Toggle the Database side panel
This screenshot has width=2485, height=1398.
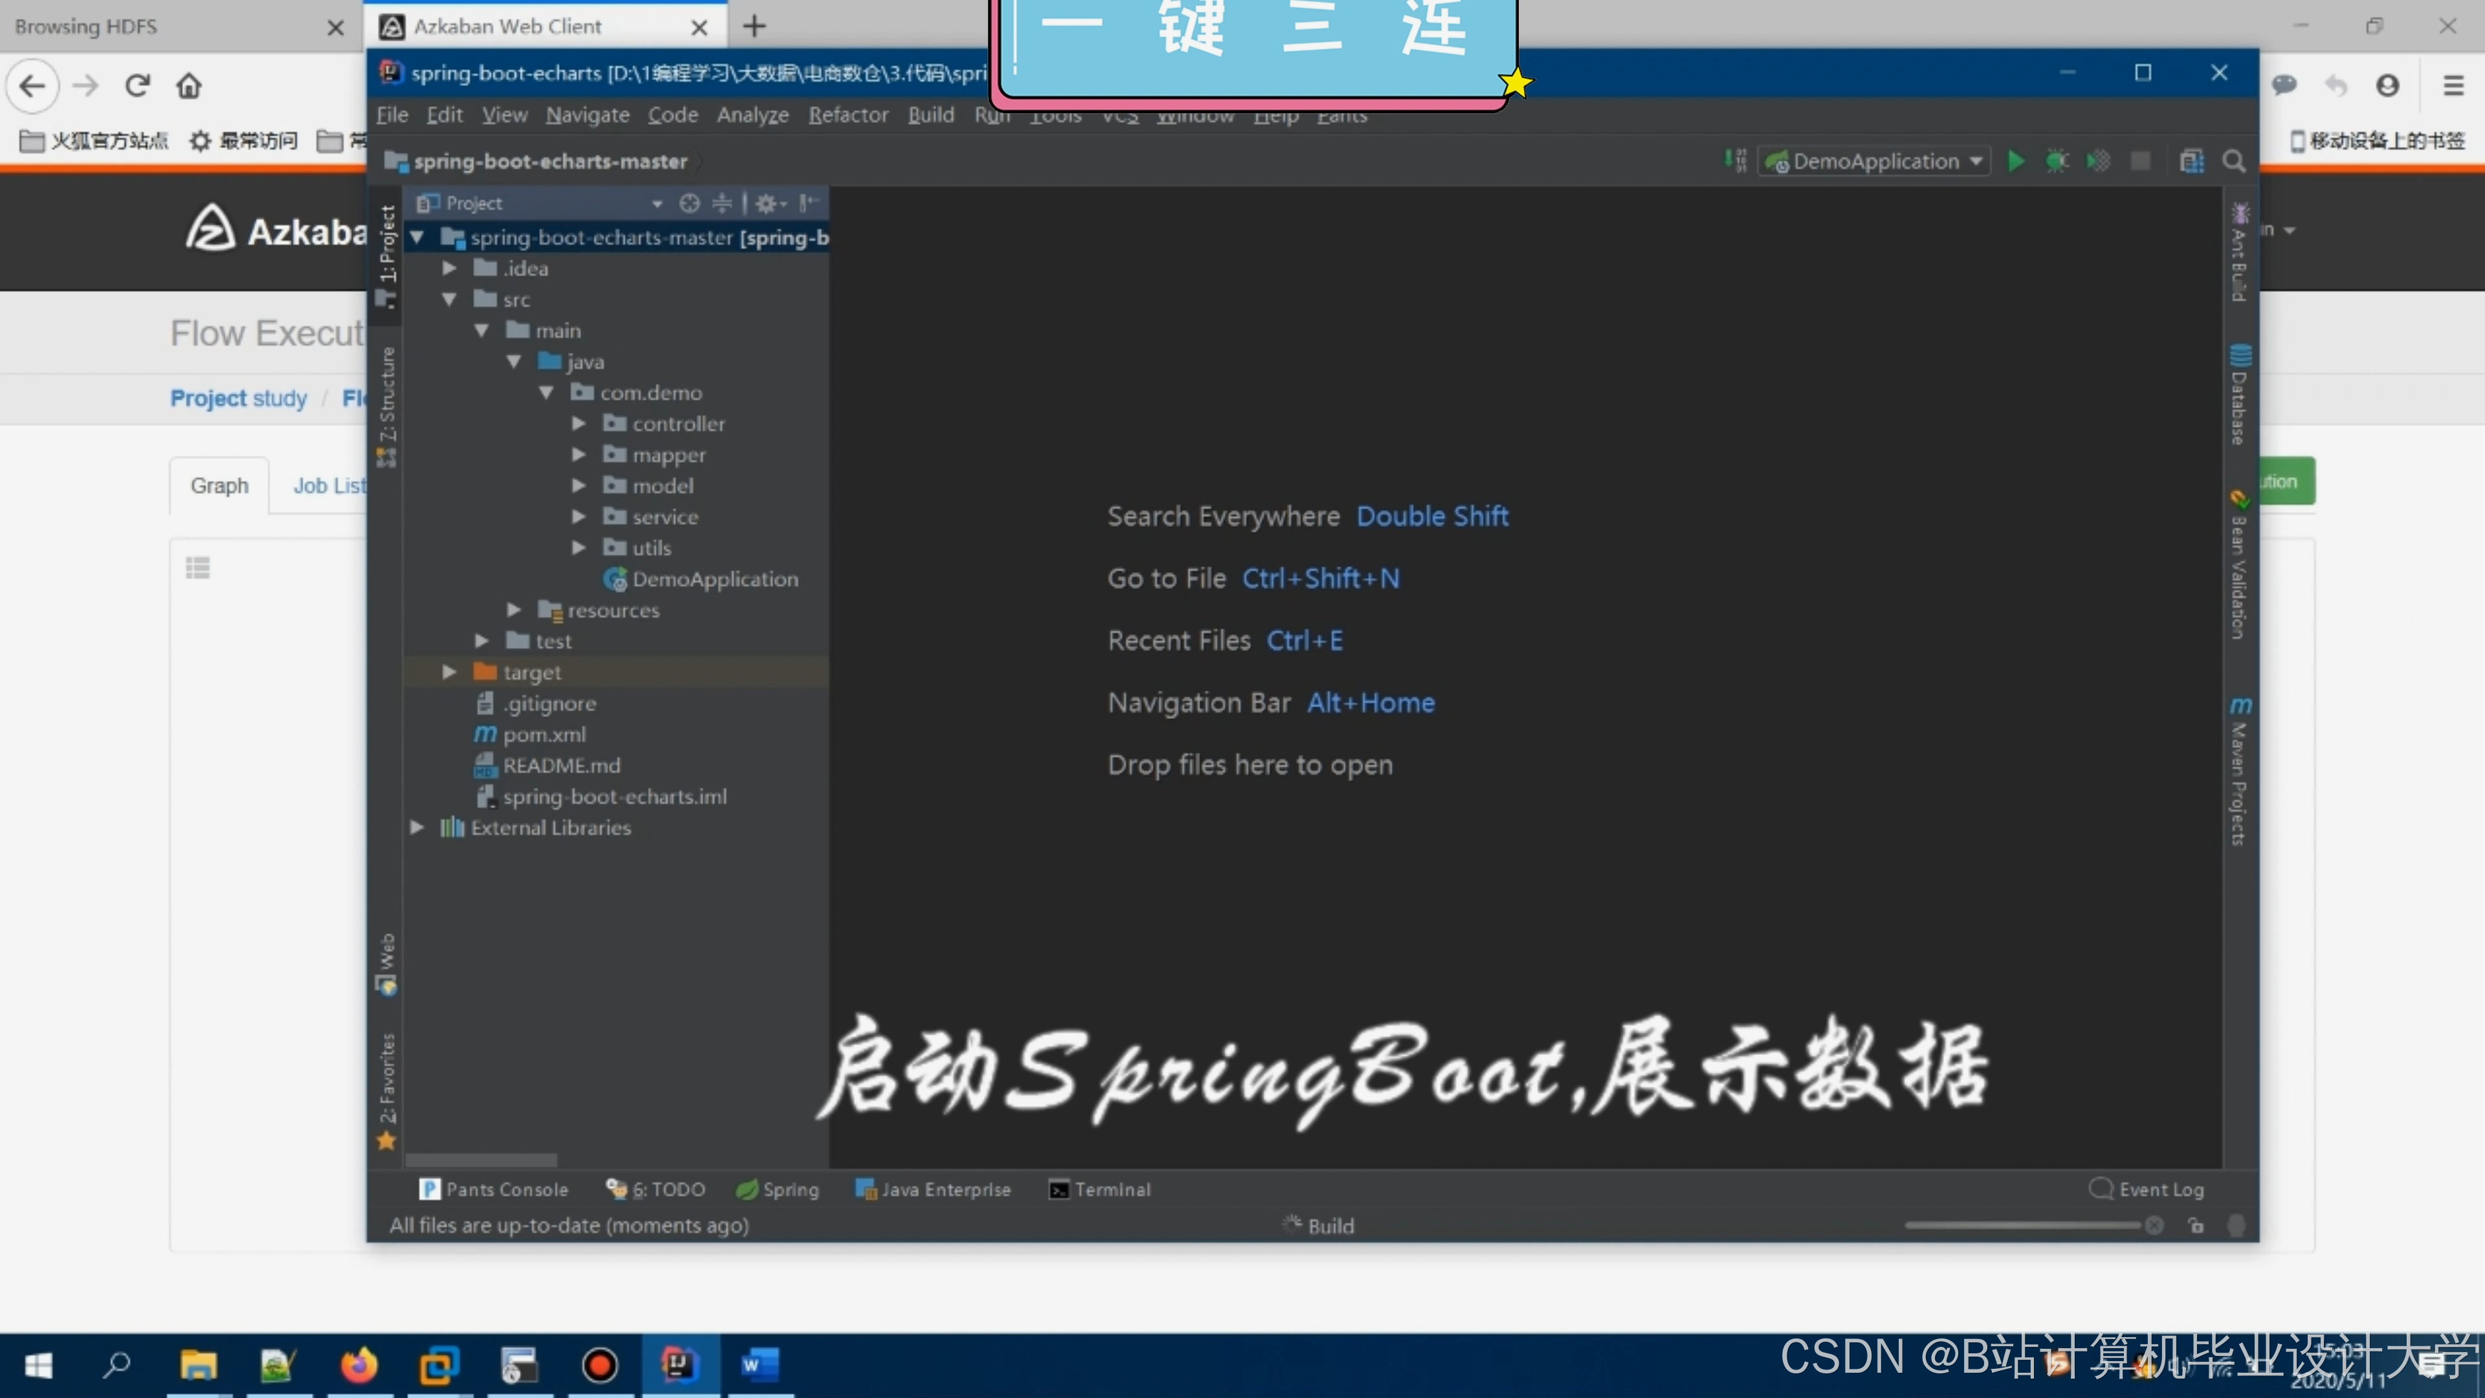click(x=2239, y=395)
